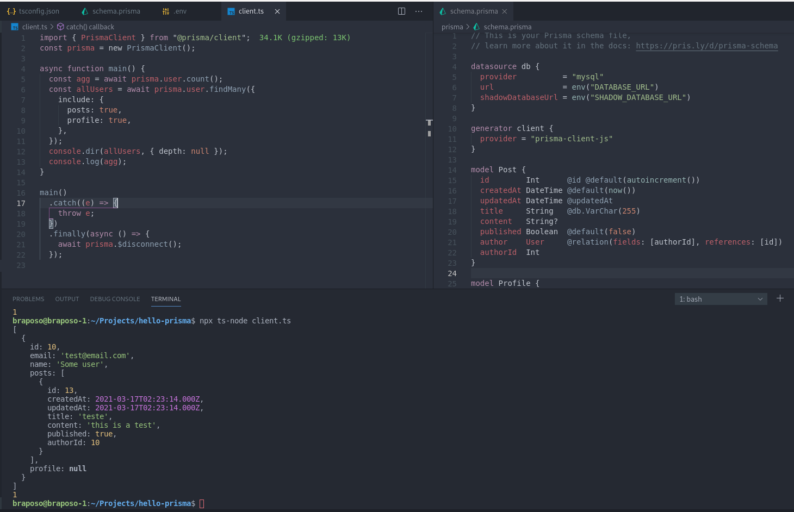The image size is (794, 512).
Task: Open the prisma-schema docs link in the comment
Action: [707, 46]
